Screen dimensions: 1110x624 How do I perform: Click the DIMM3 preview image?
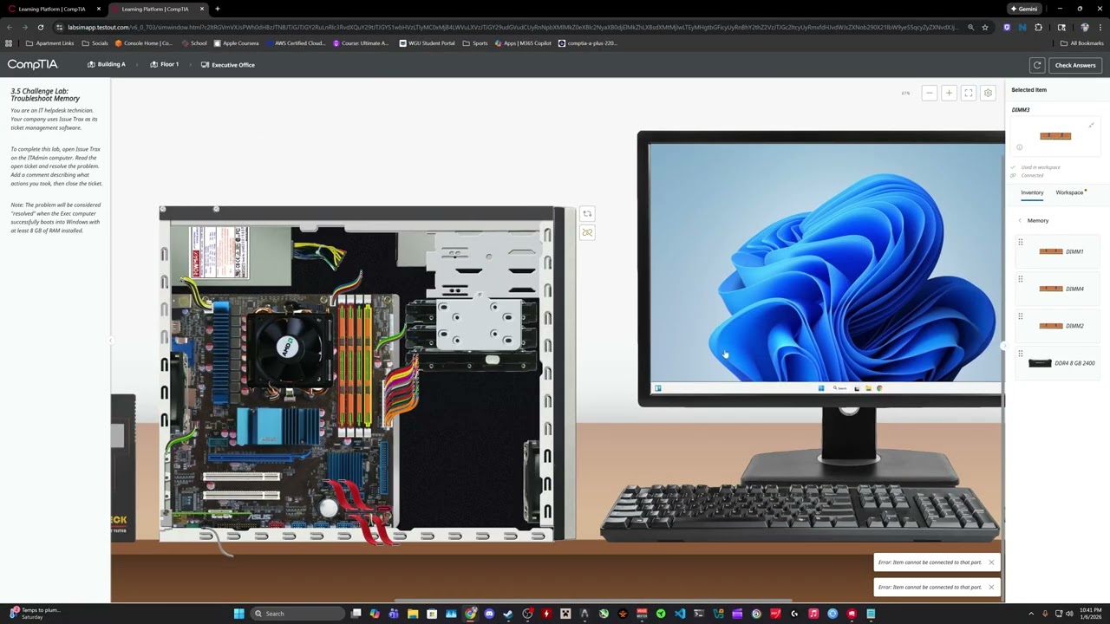click(x=1055, y=136)
